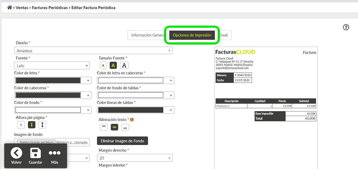Image resolution: width=358 pixels, height=169 pixels.
Task: Set text alignment to bottom option
Action: [125, 127]
